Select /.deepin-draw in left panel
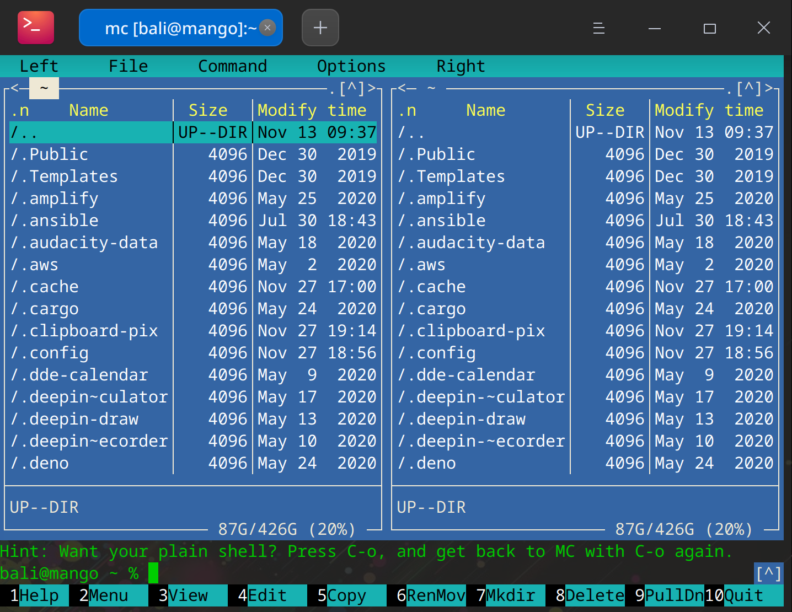Viewport: 792px width, 612px height. pyautogui.click(x=193, y=419)
